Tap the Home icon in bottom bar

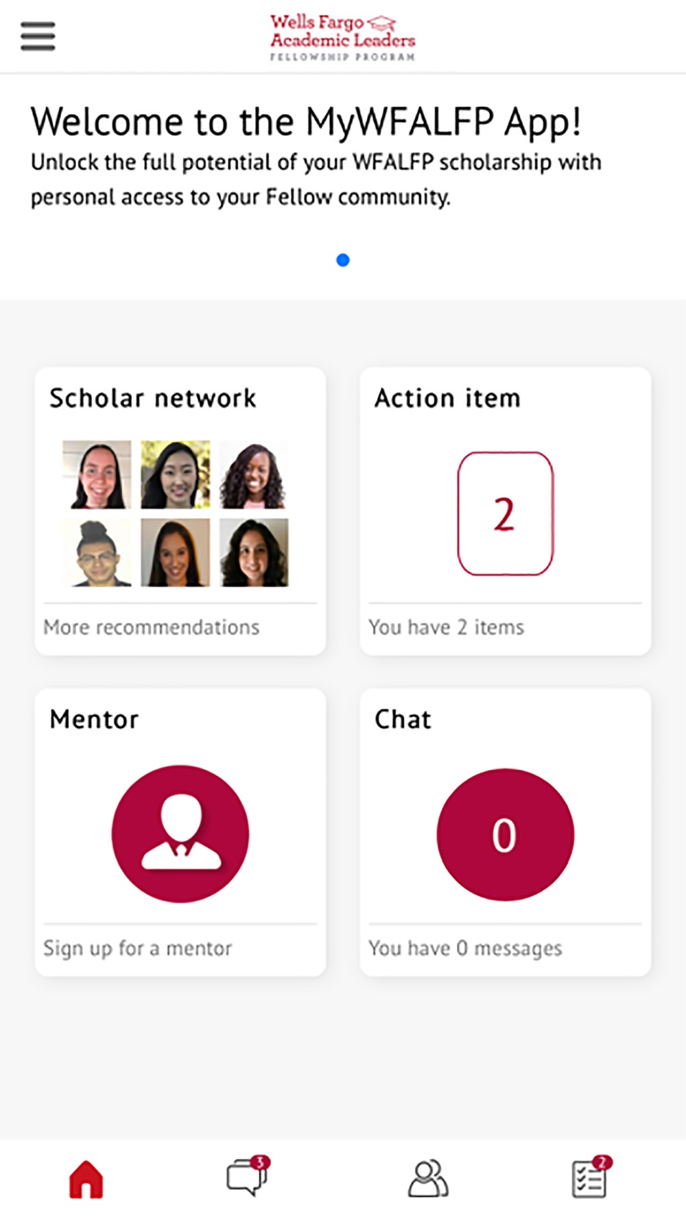[86, 1180]
